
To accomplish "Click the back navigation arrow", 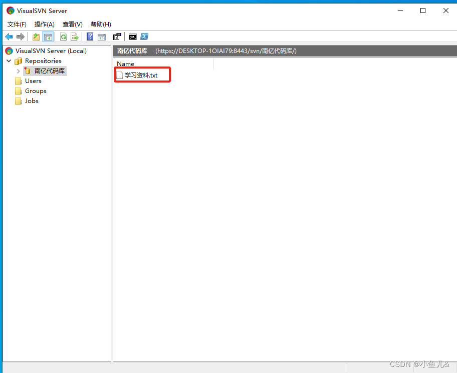I will click(x=9, y=36).
